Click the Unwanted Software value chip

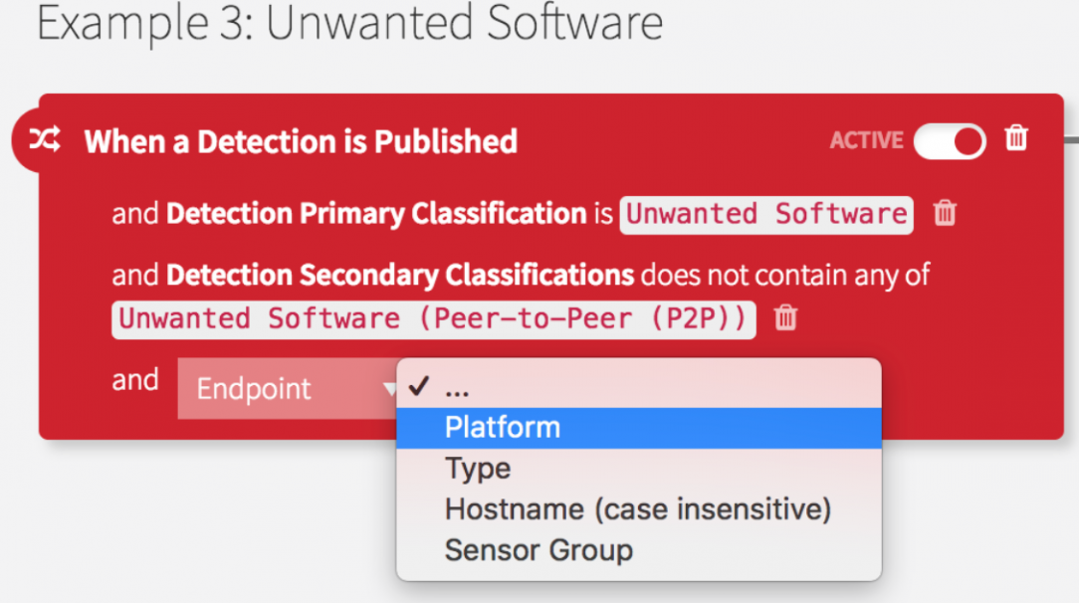click(x=765, y=214)
